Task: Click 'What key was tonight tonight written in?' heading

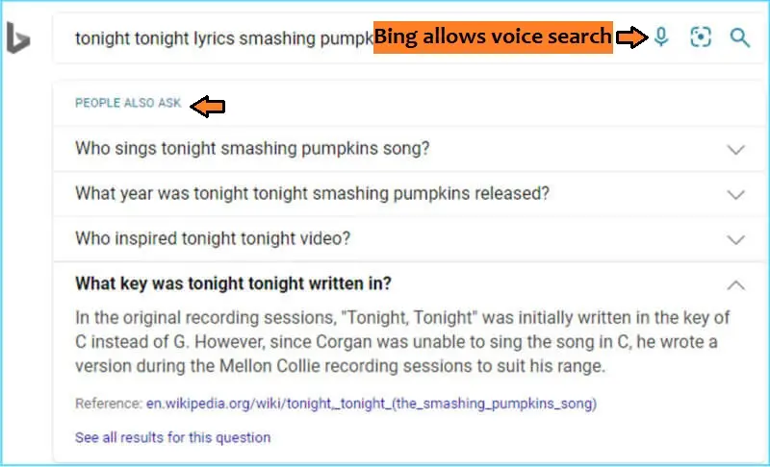Action: click(233, 283)
